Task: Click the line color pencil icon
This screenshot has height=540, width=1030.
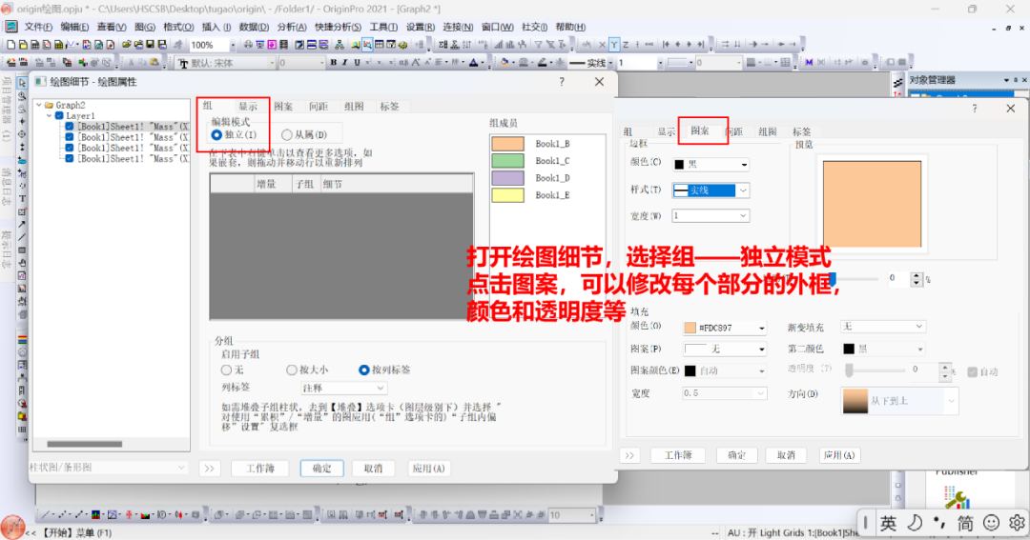Action: click(x=542, y=62)
